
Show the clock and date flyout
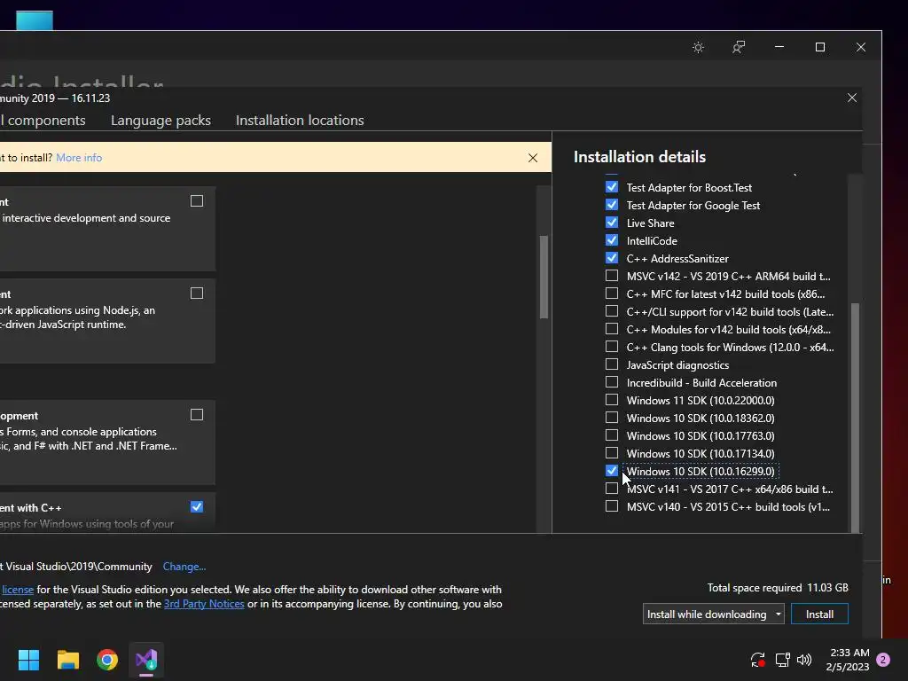click(848, 660)
